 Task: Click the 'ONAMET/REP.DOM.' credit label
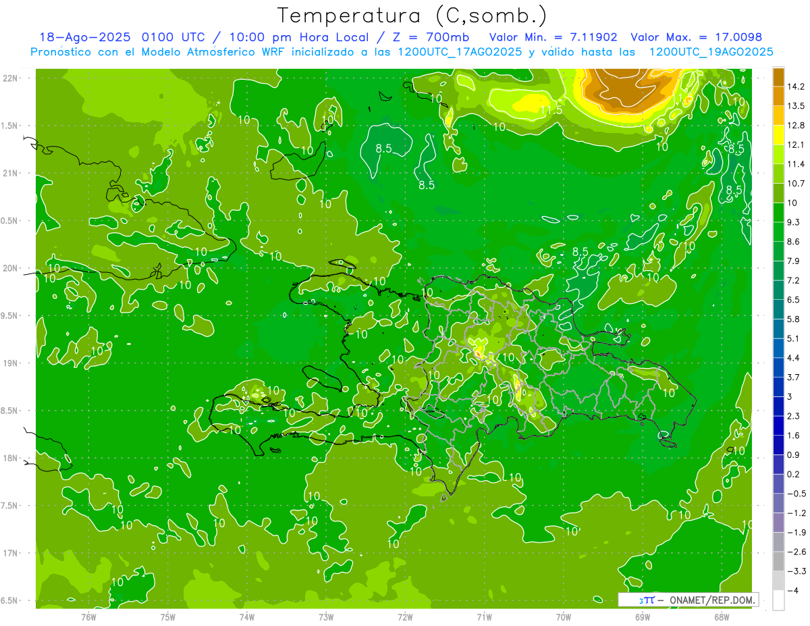(712, 600)
